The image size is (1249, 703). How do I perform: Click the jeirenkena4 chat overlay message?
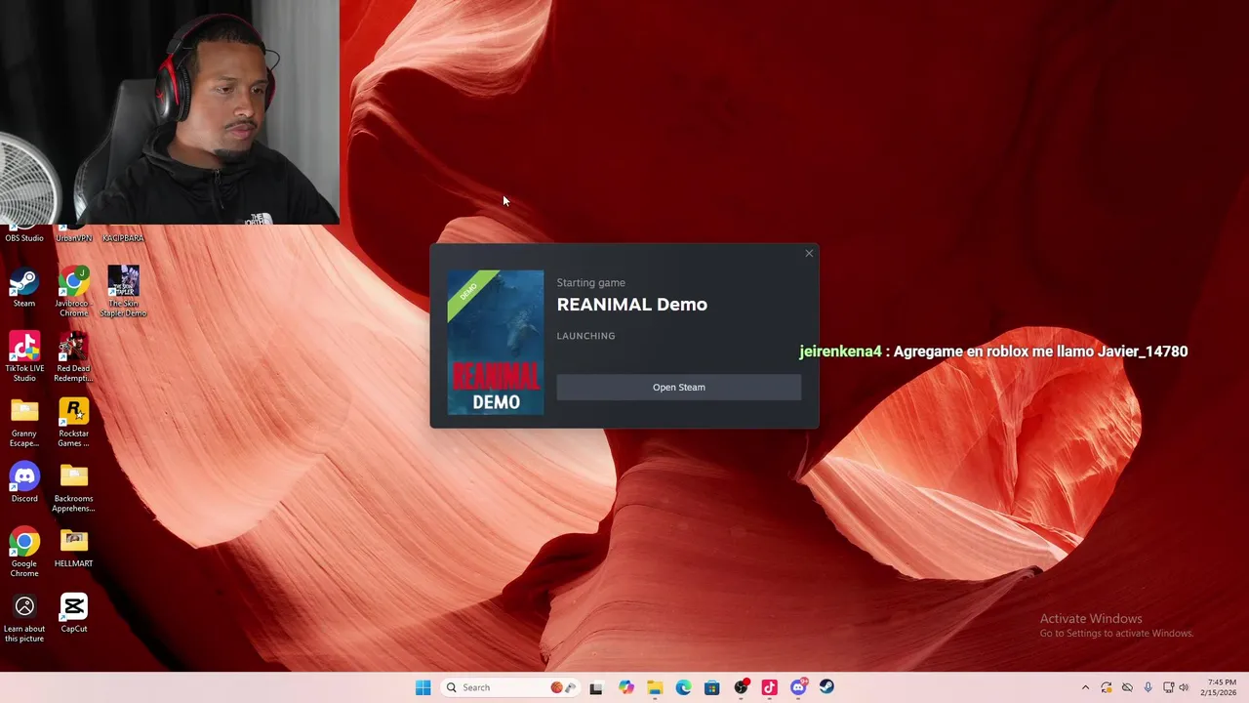[993, 351]
